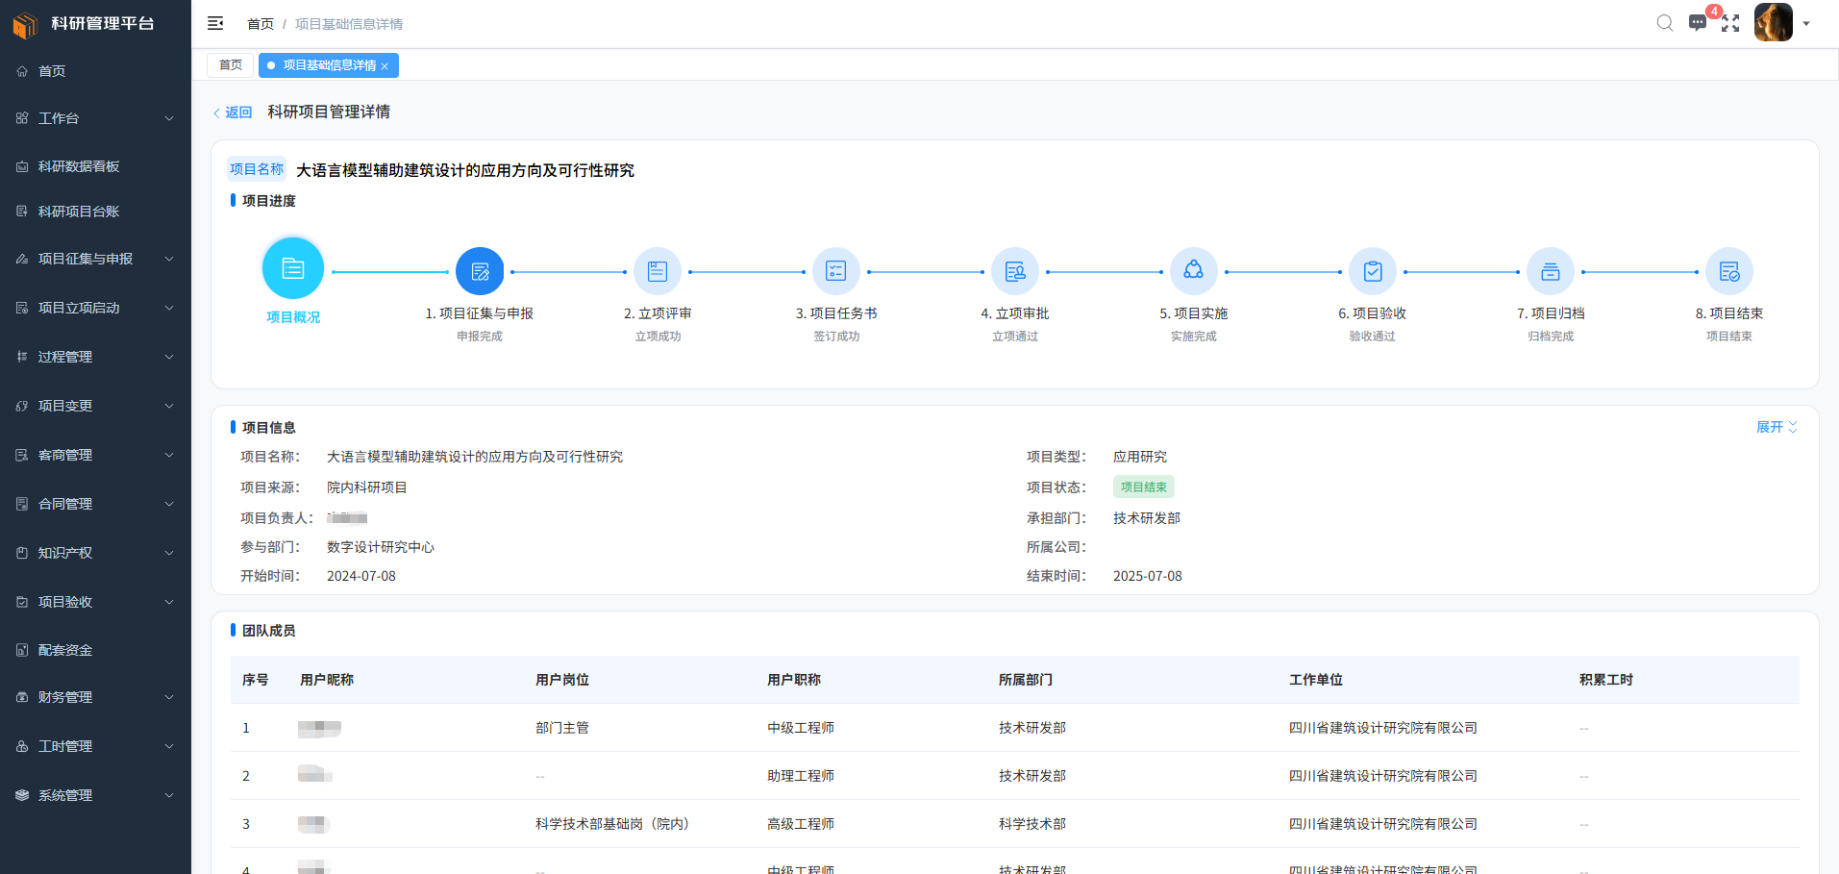
Task: Select the 项目概况 step icon
Action: pos(293,268)
